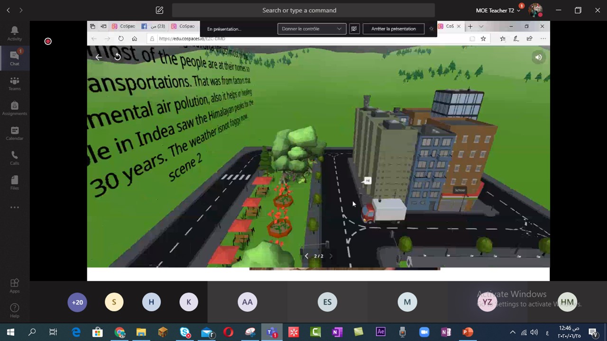Click Arrêter la présentation button
Viewport: 607px width, 341px height.
[x=394, y=29]
